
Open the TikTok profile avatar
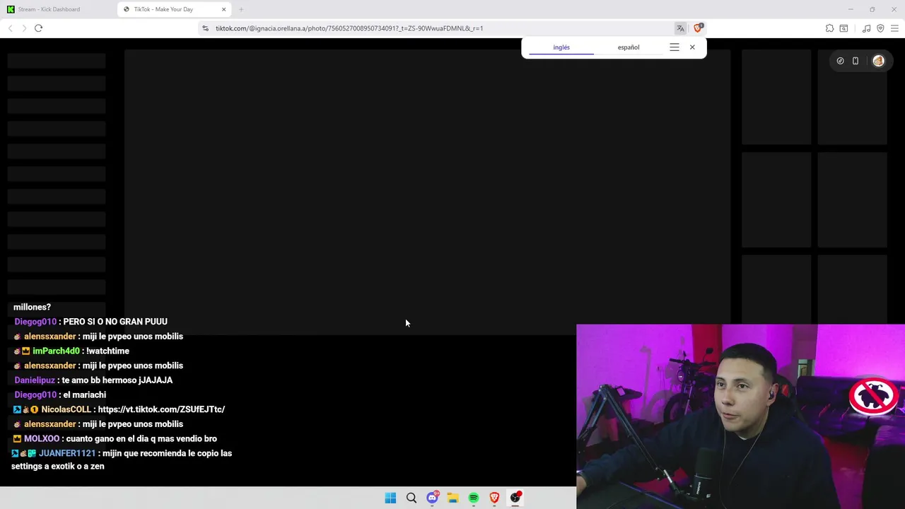pos(878,61)
